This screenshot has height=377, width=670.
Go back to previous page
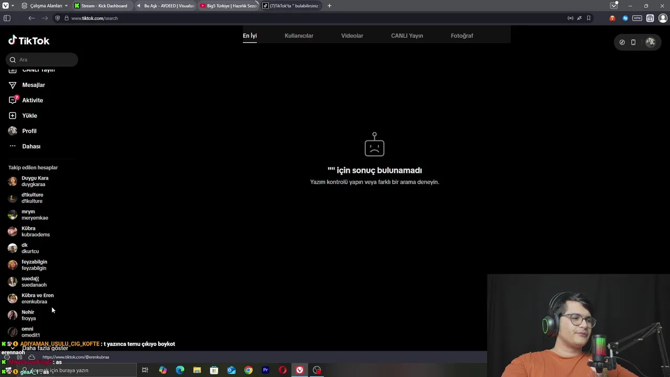31,18
